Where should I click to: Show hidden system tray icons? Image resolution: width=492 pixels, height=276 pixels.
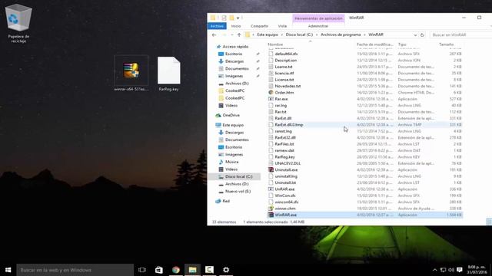(434, 270)
